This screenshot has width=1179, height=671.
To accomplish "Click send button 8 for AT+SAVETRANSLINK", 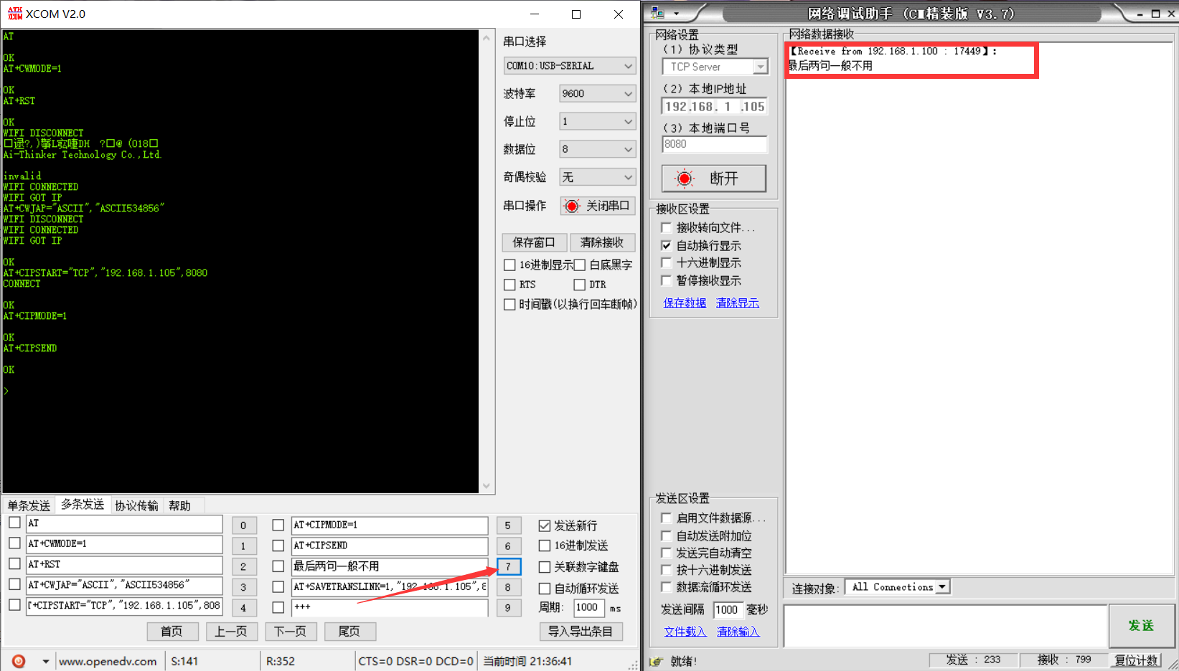I will 509,587.
